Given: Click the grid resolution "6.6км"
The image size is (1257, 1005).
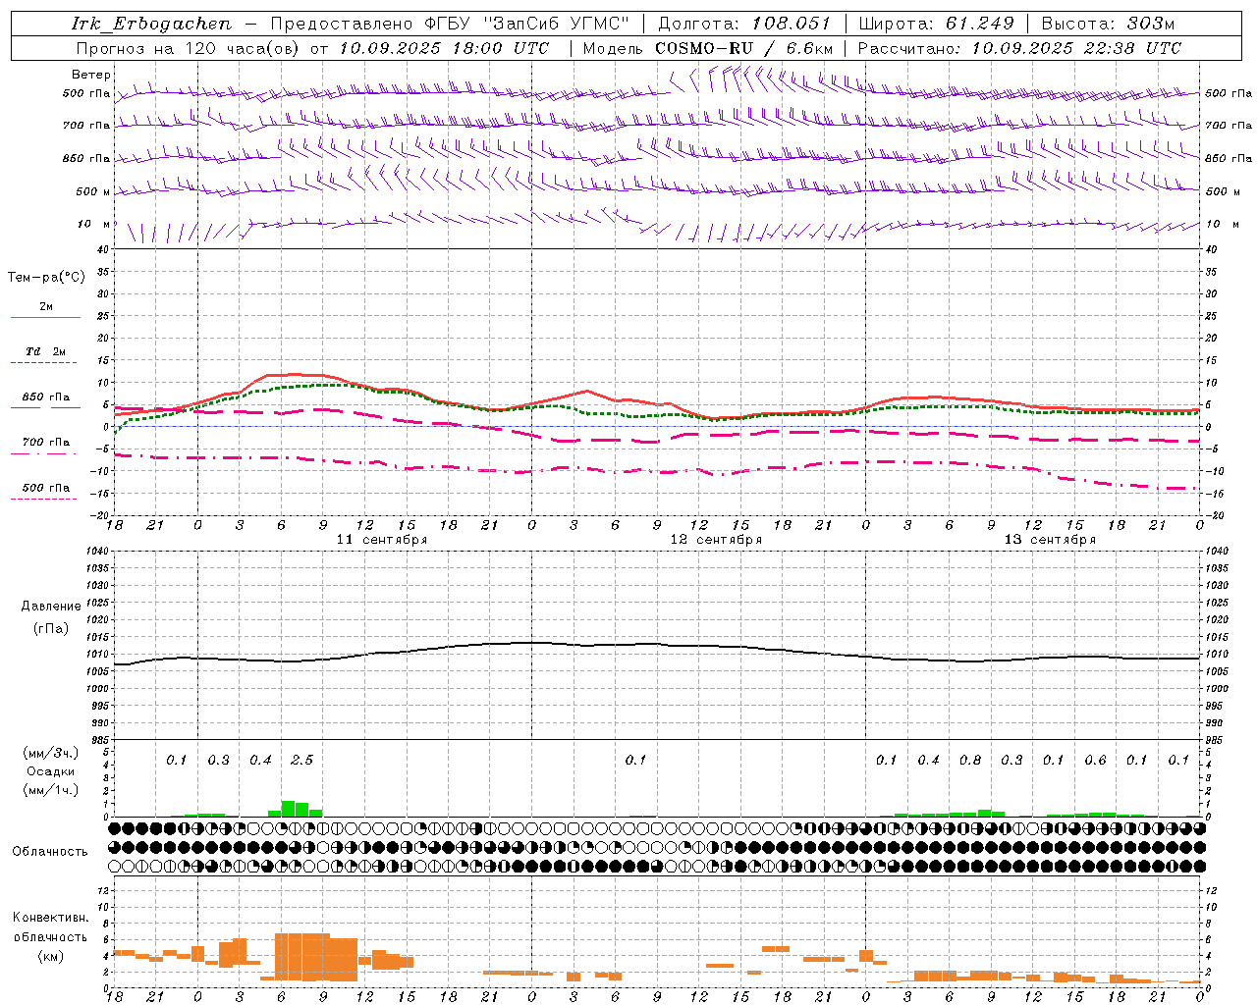Looking at the screenshot, I should click(810, 48).
